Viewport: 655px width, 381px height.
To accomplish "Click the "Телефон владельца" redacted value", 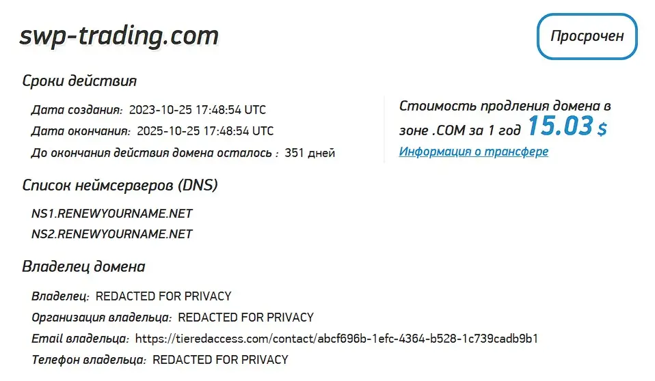I will click(220, 360).
